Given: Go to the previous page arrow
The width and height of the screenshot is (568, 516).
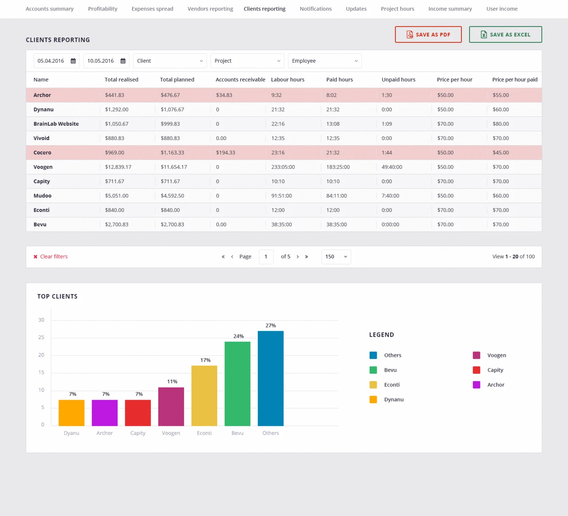Looking at the screenshot, I should (x=232, y=257).
